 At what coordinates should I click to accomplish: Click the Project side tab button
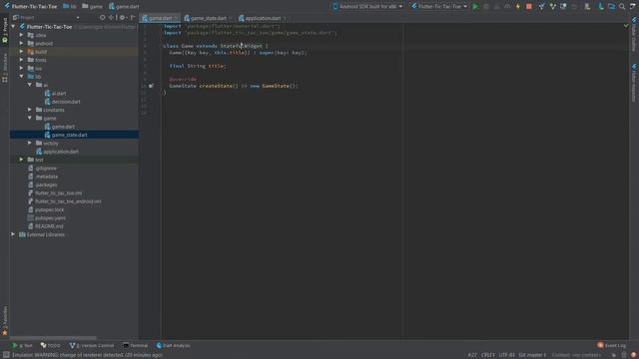tap(5, 30)
